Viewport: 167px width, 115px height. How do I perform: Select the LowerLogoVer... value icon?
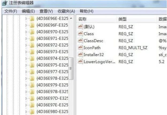[80, 61]
